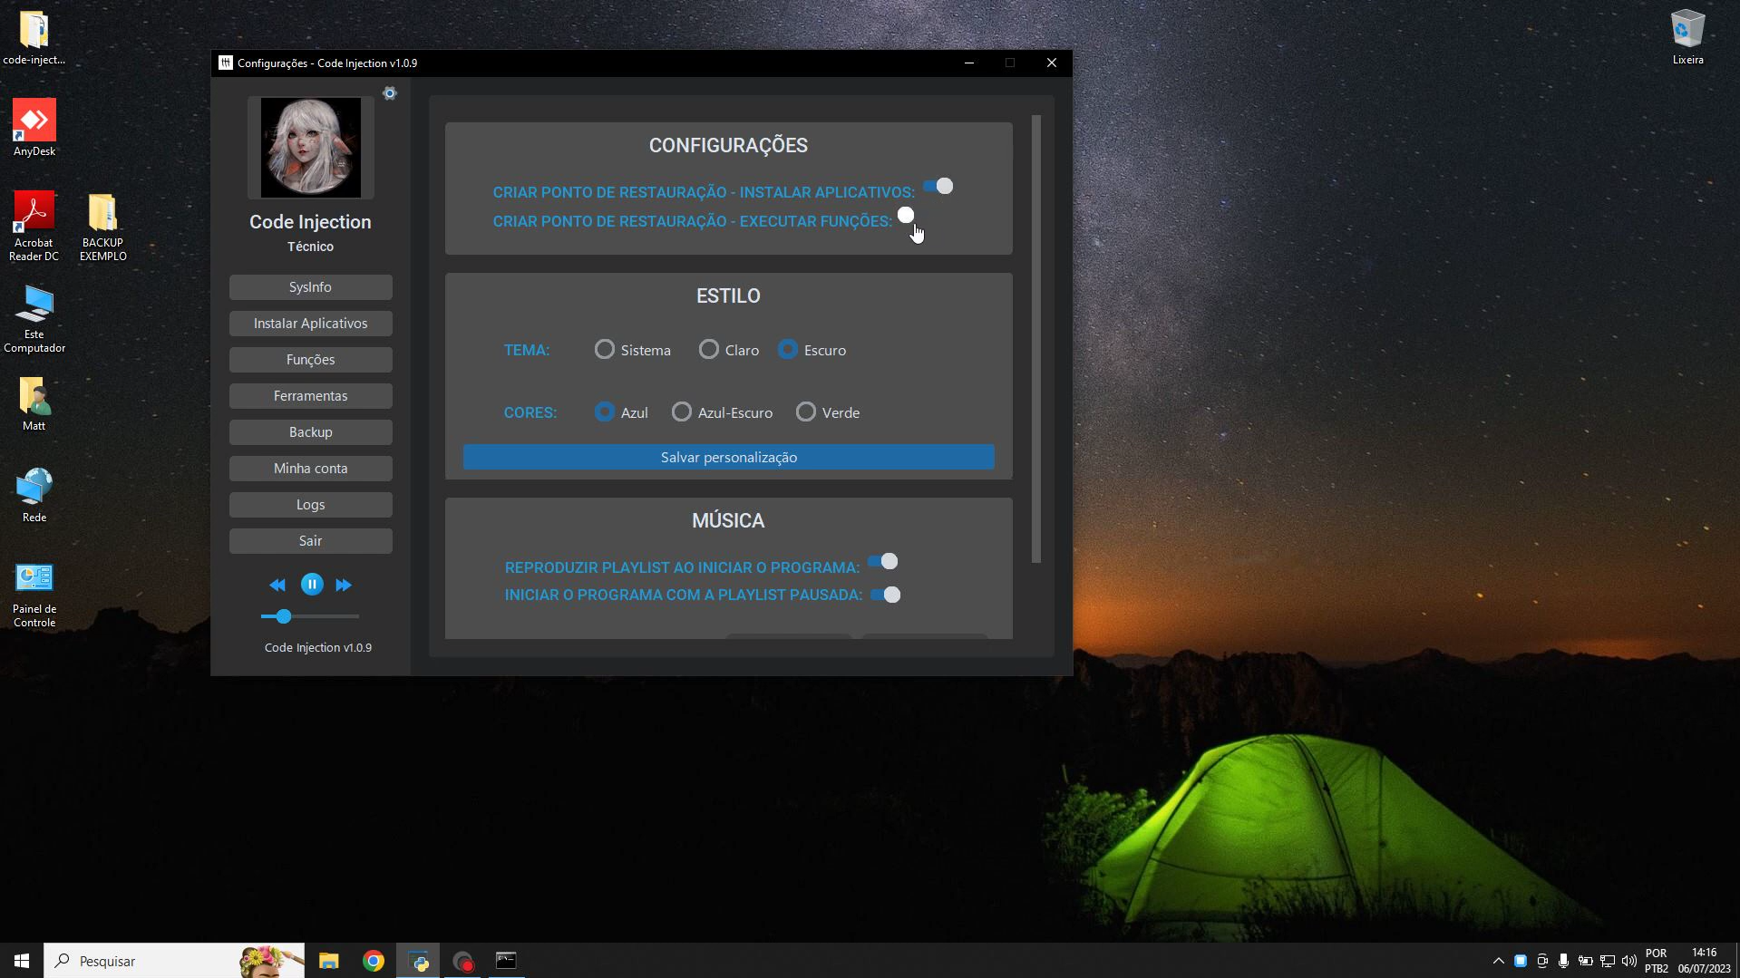Open the volume tray icon

pos(1629,961)
